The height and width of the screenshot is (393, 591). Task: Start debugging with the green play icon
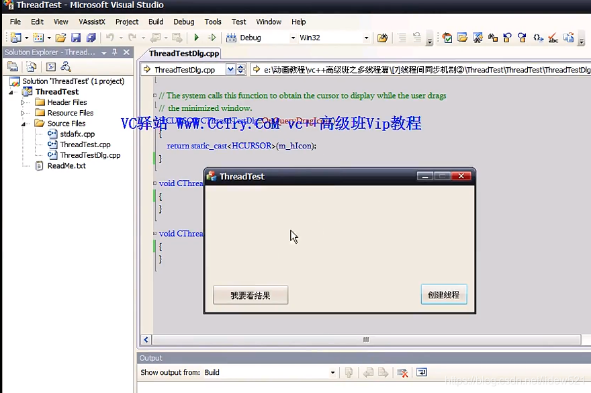[196, 38]
